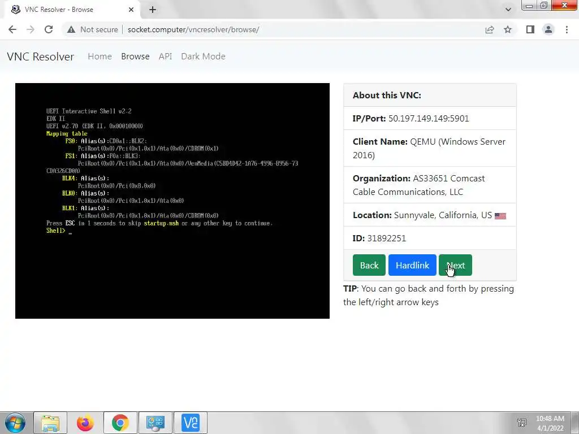Screen dimensions: 579x434
Task: Open File Explorer from taskbar
Action: coord(50,423)
